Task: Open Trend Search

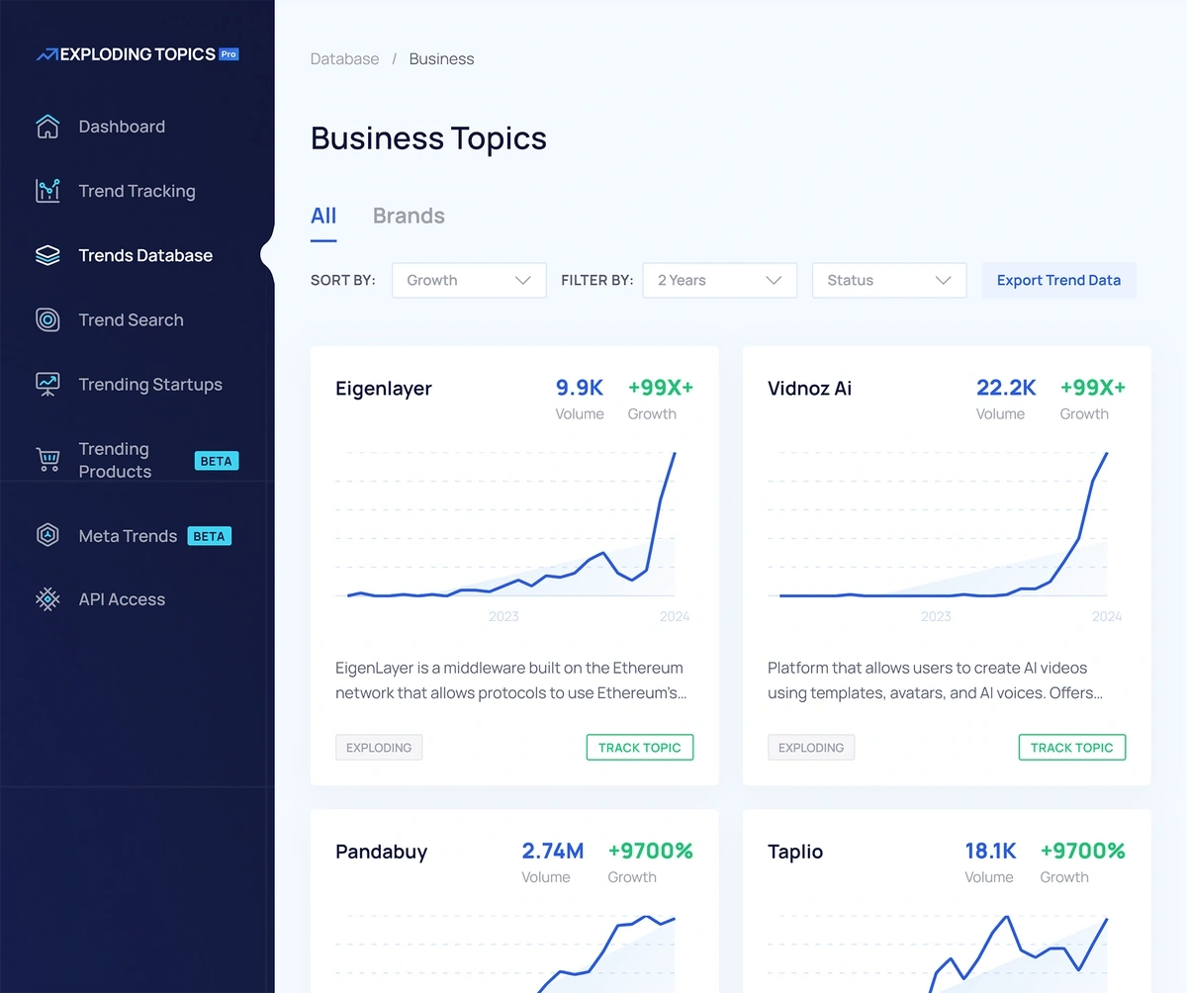Action: [x=131, y=319]
